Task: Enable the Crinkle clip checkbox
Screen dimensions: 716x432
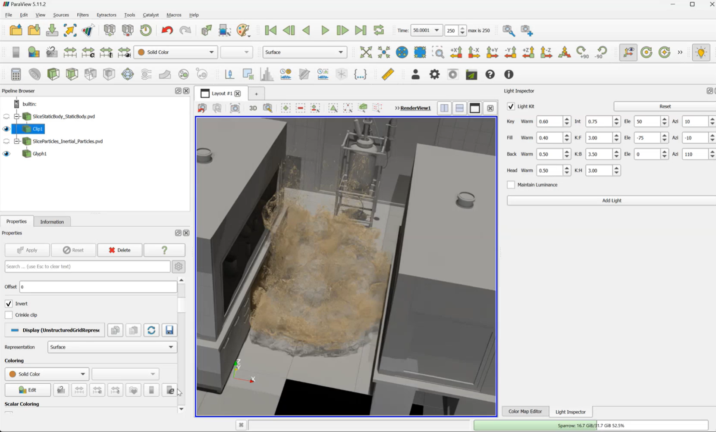Action: click(9, 315)
